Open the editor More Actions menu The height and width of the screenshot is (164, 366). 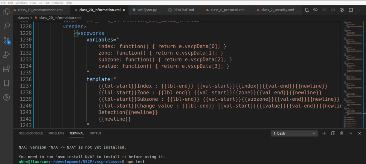click(360, 10)
